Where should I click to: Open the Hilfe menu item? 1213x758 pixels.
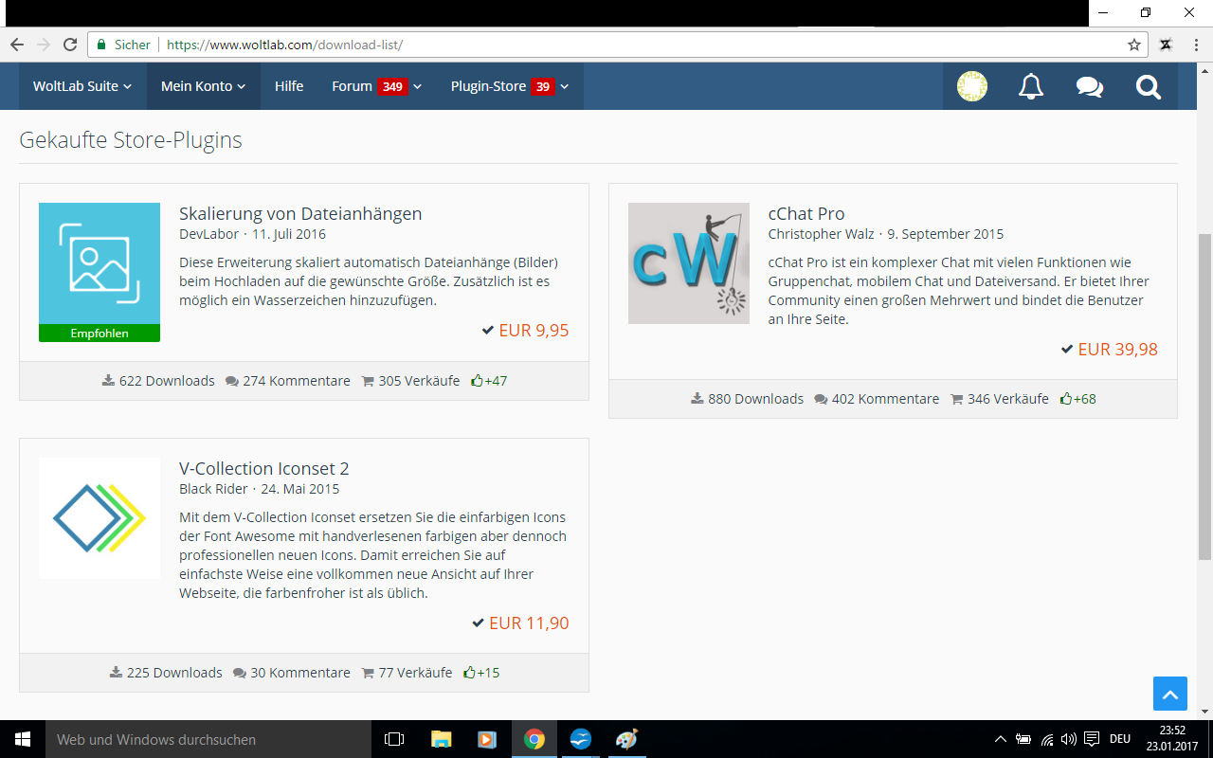point(289,86)
